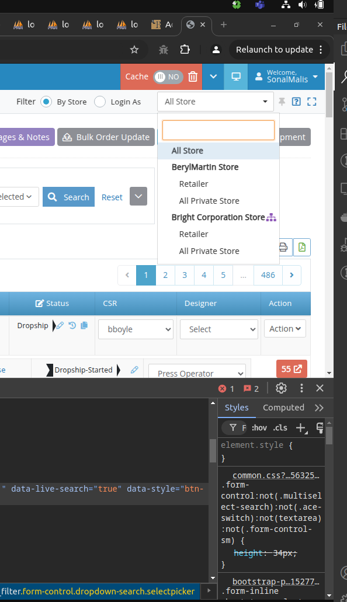Screen dimensions: 347x602
Task: Click the fullscreen expand icon
Action: (311, 102)
